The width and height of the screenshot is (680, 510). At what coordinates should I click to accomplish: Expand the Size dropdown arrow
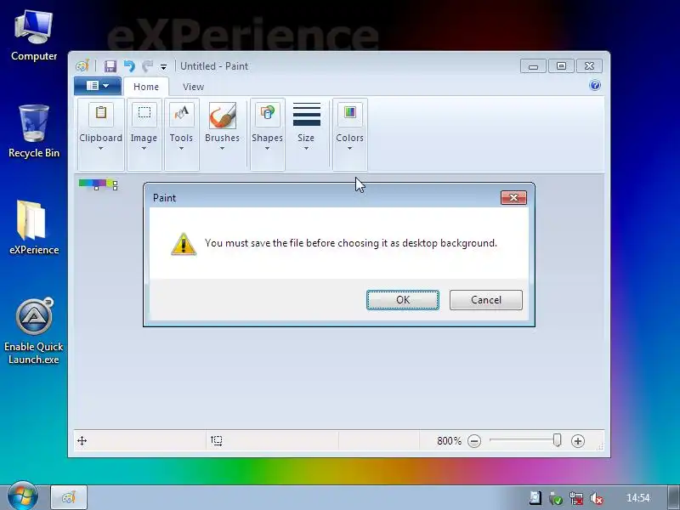[x=306, y=148]
